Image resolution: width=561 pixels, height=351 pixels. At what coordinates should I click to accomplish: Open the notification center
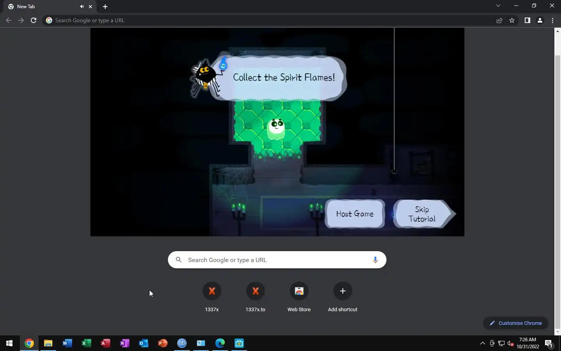[x=549, y=343]
